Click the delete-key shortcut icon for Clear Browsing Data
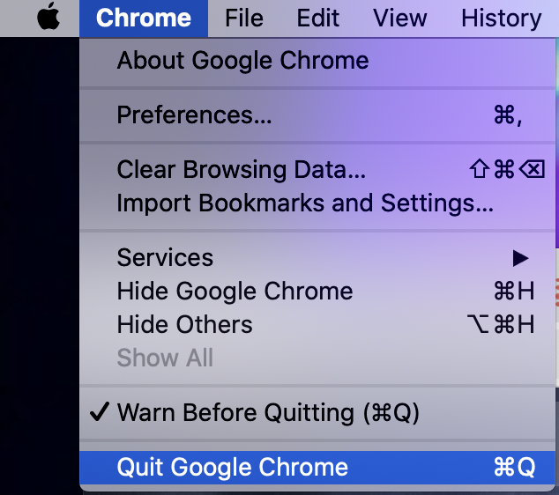Image resolution: width=559 pixels, height=495 pixels. tap(533, 169)
